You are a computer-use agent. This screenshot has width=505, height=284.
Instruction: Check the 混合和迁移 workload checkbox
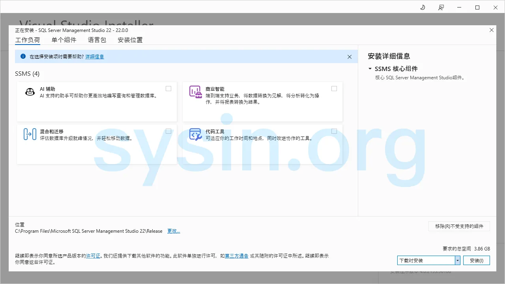tap(168, 131)
